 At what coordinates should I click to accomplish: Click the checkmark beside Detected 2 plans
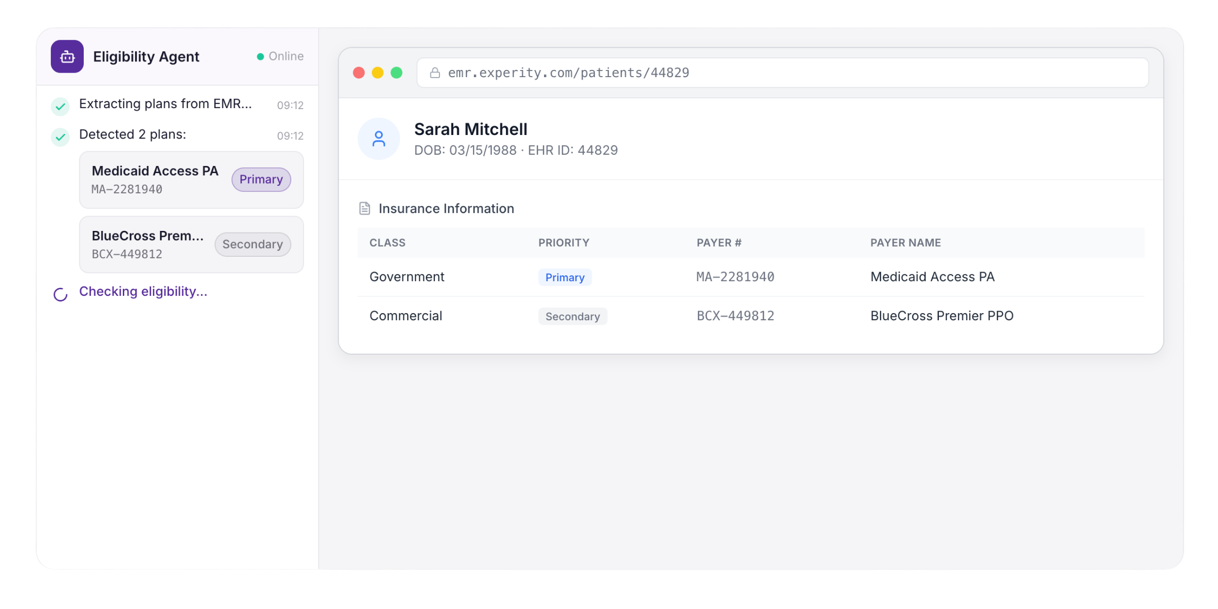(x=60, y=137)
